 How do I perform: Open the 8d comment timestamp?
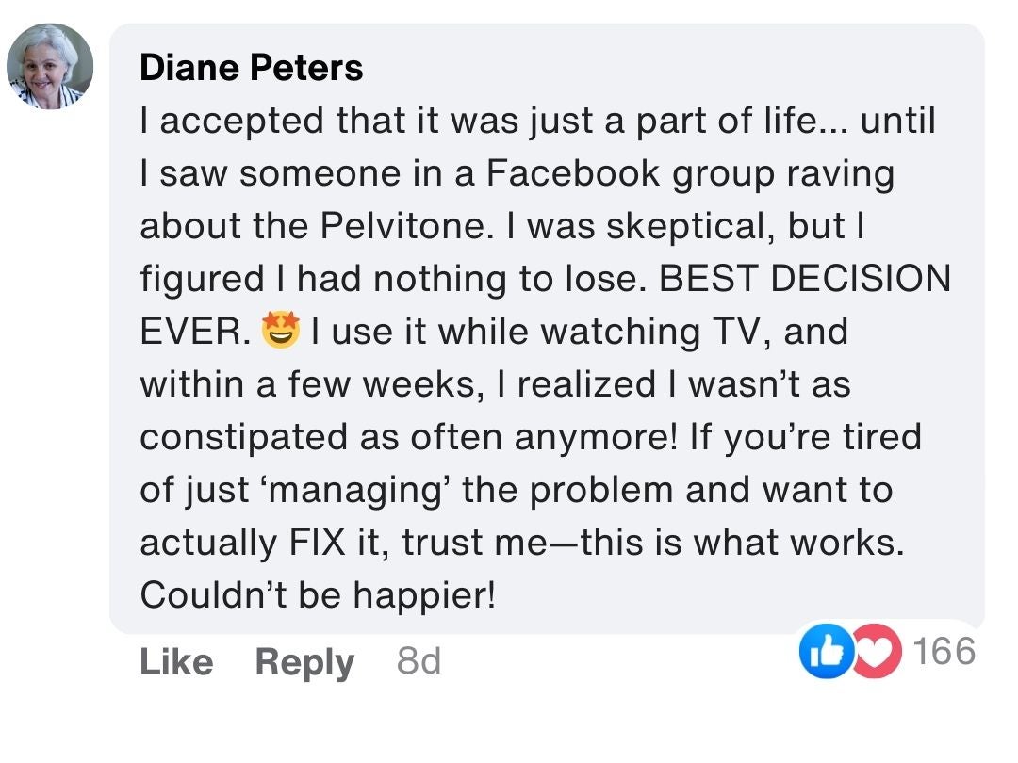tap(419, 662)
